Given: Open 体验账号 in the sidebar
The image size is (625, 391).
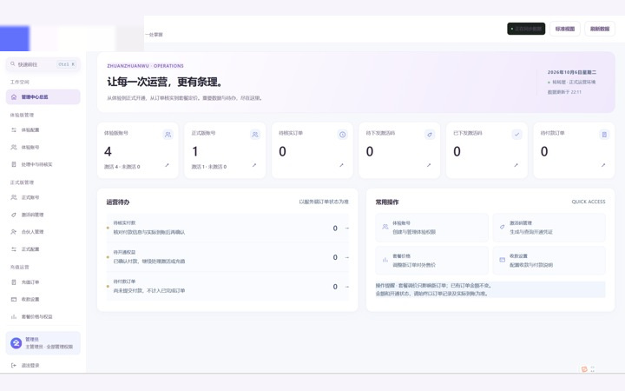Looking at the screenshot, I should pyautogui.click(x=43, y=147).
